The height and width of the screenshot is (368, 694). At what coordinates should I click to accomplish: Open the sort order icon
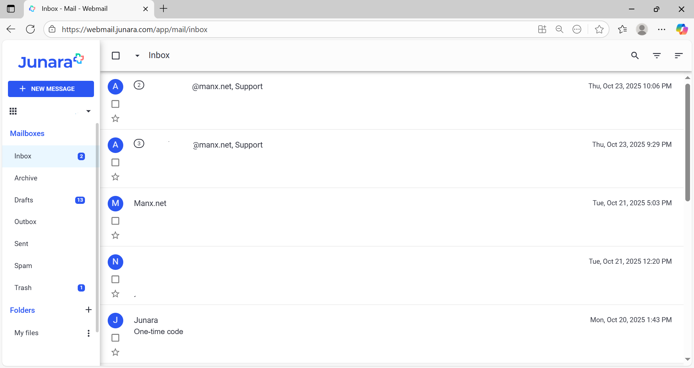[x=678, y=56]
